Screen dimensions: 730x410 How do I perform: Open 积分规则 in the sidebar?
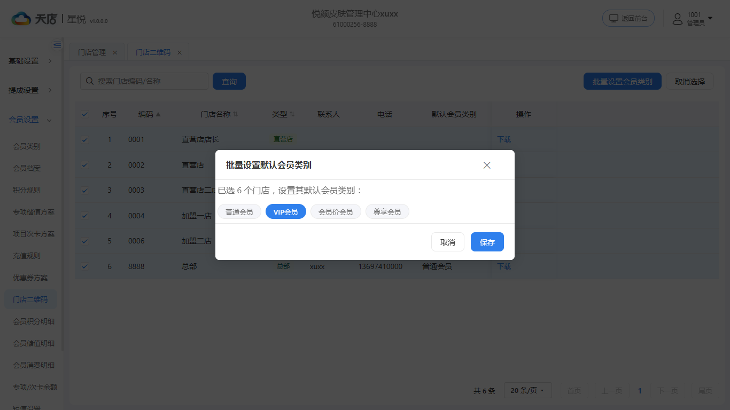pos(27,190)
